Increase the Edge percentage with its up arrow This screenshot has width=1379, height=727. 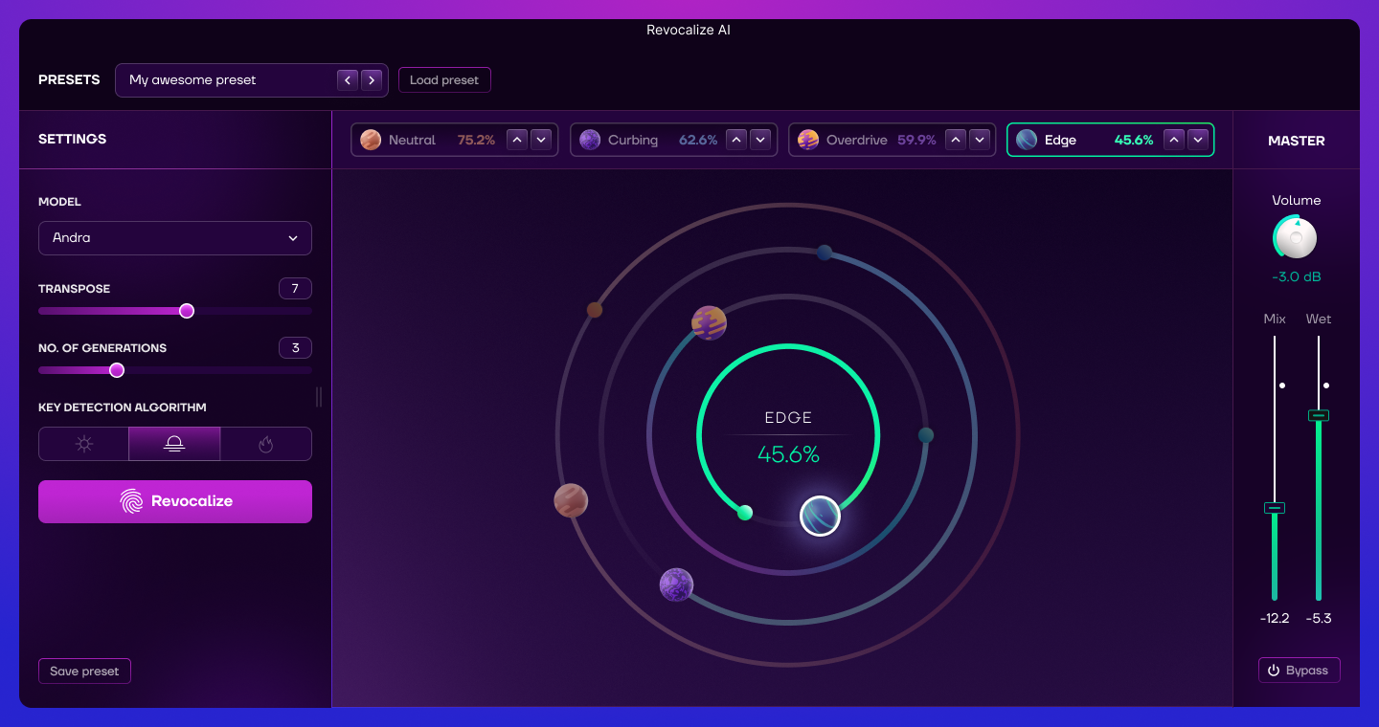coord(1173,139)
